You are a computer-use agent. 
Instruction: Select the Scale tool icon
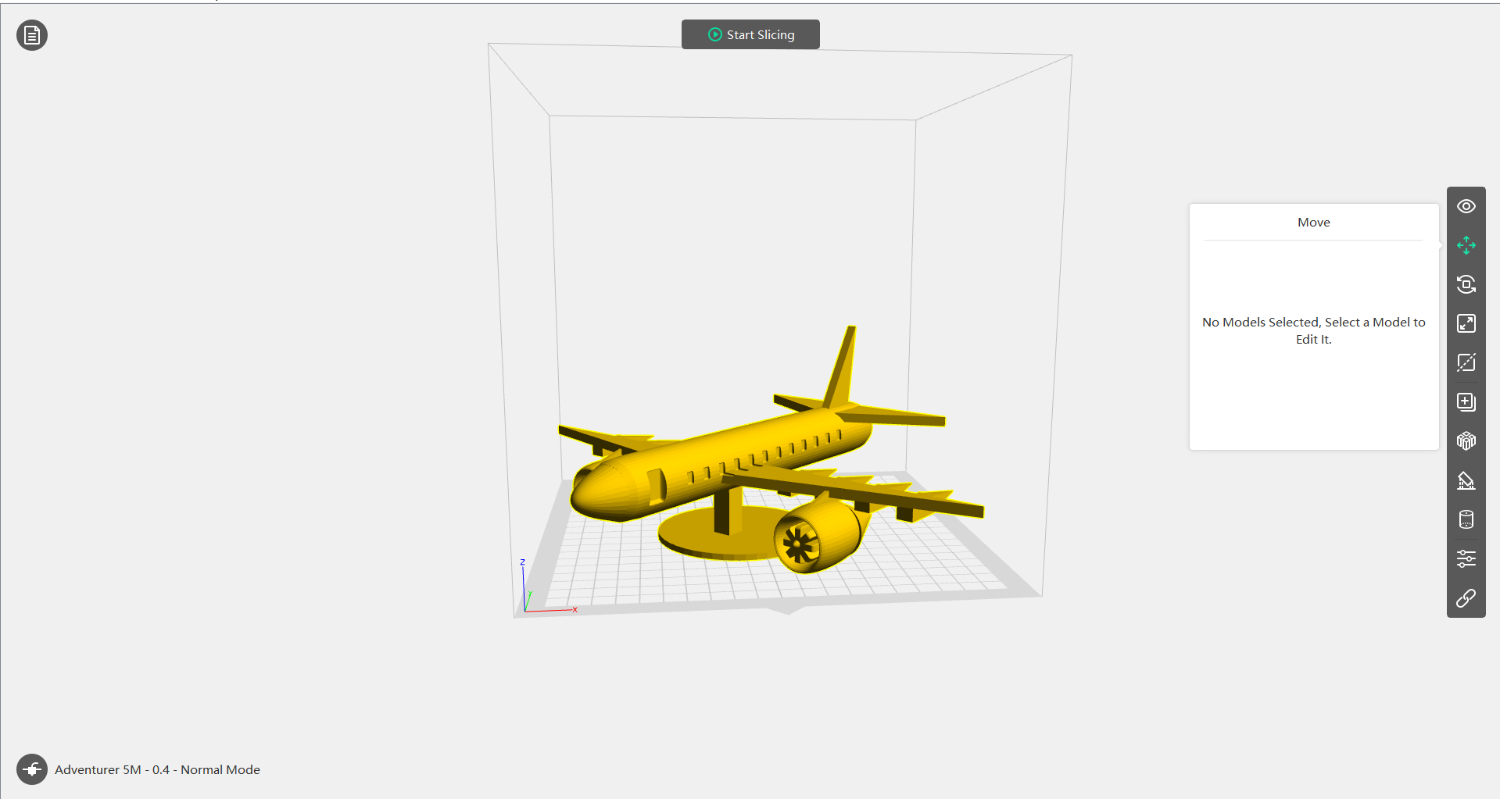[1466, 323]
